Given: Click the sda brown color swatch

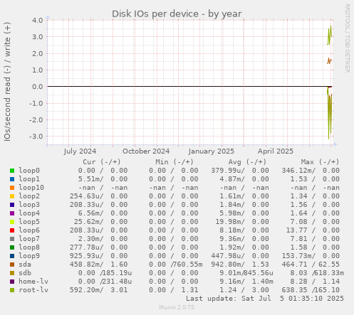Looking at the screenshot, I should click(x=12, y=265).
